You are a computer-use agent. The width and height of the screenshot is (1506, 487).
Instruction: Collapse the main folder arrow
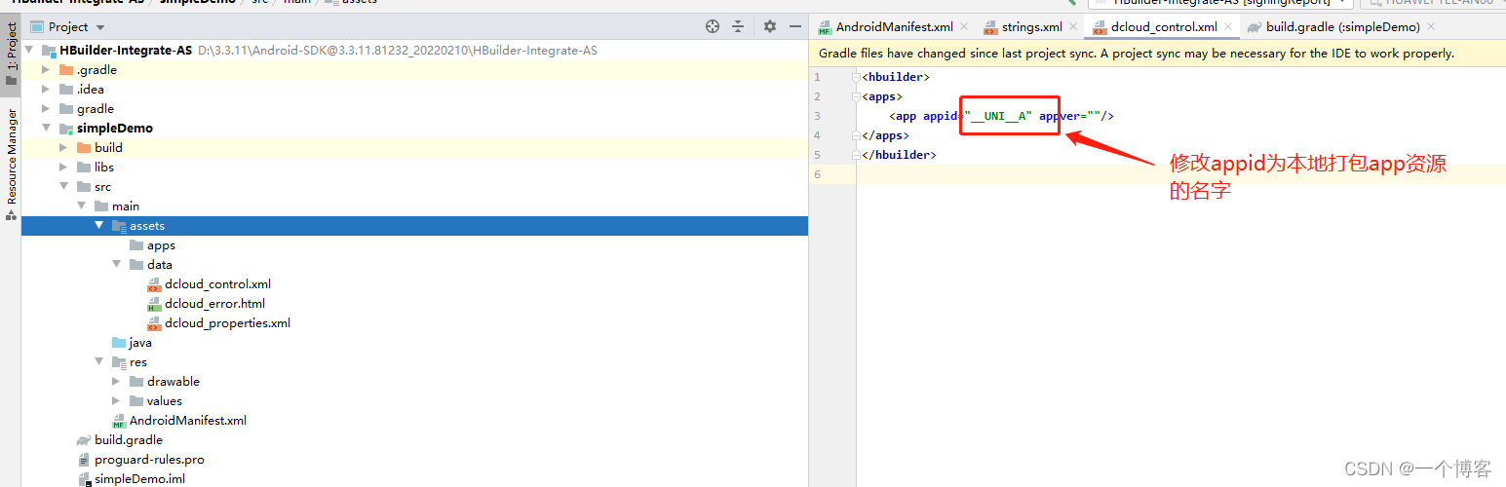[81, 206]
